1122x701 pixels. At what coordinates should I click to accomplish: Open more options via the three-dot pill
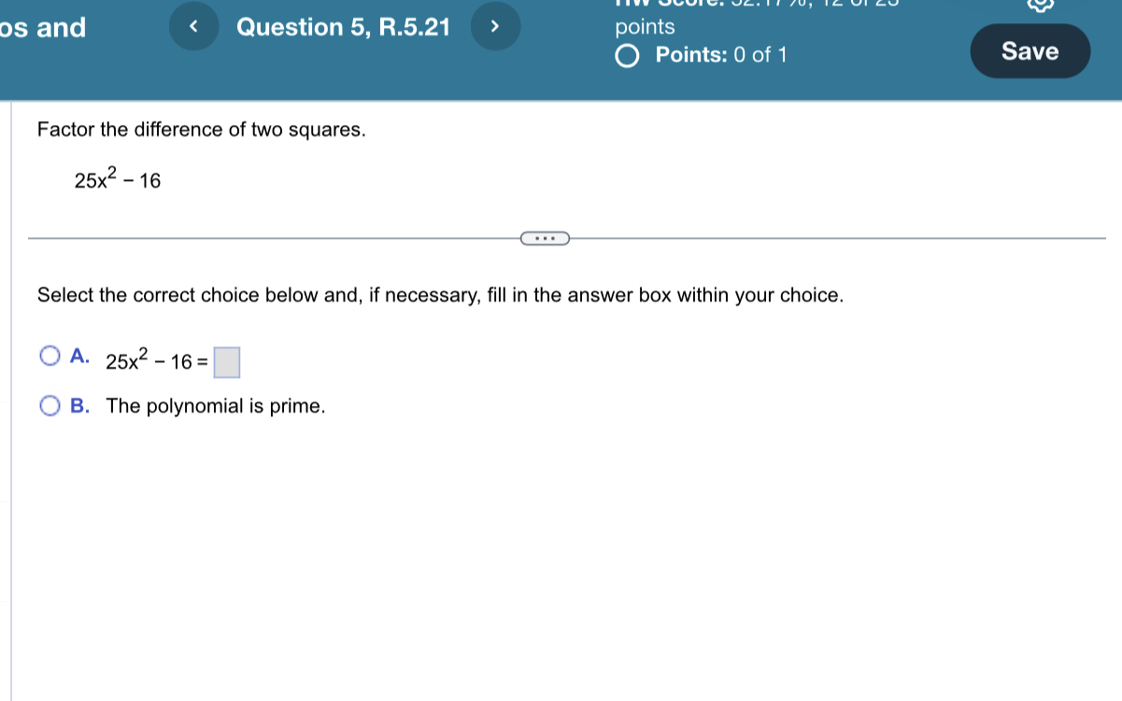tap(545, 238)
